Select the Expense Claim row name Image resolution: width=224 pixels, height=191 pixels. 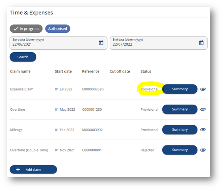22,89
